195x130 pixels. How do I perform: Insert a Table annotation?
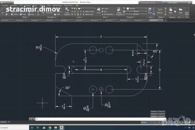(x=57, y=14)
